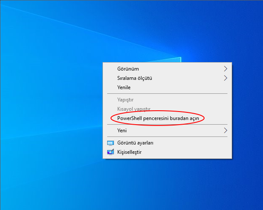Click the greyed-out Yapıştır entry

tap(167, 100)
